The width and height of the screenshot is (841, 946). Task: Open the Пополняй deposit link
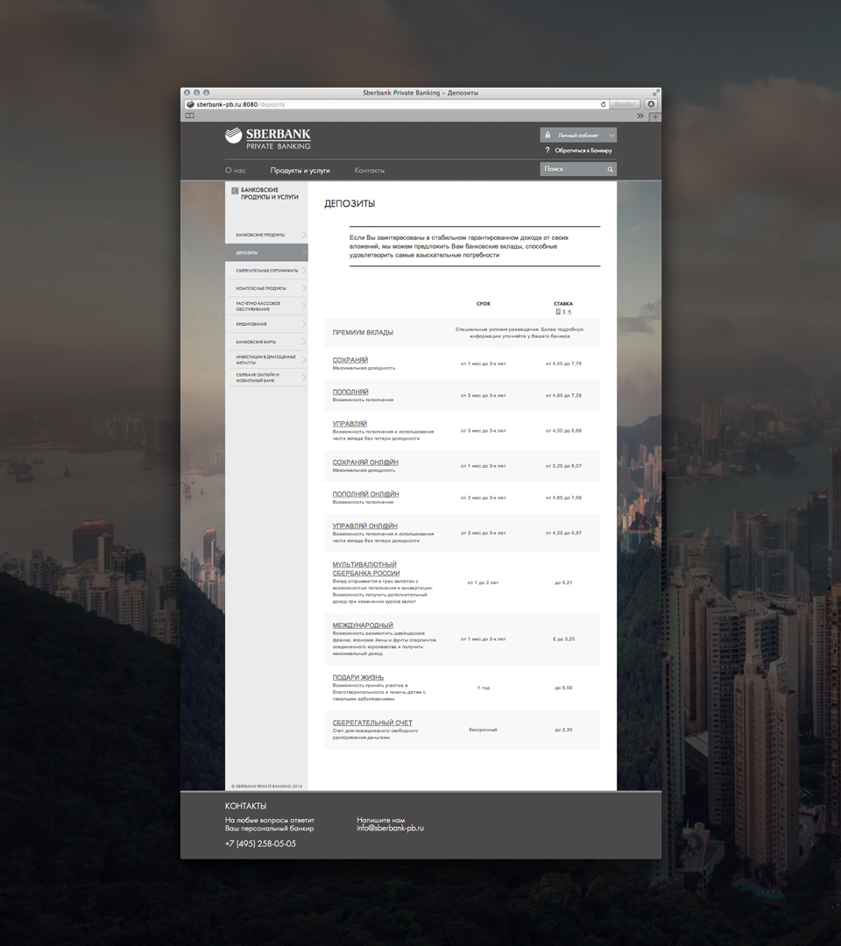(x=350, y=392)
